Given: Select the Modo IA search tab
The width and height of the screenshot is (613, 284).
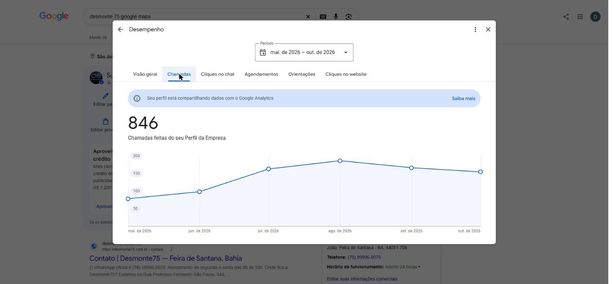Looking at the screenshot, I should click(x=98, y=38).
